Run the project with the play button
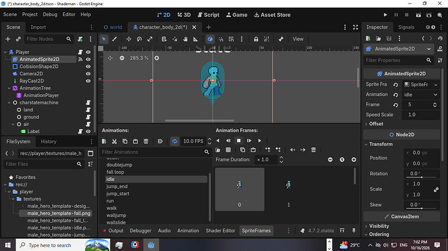Image resolution: width=448 pixels, height=251 pixels. coord(385,15)
